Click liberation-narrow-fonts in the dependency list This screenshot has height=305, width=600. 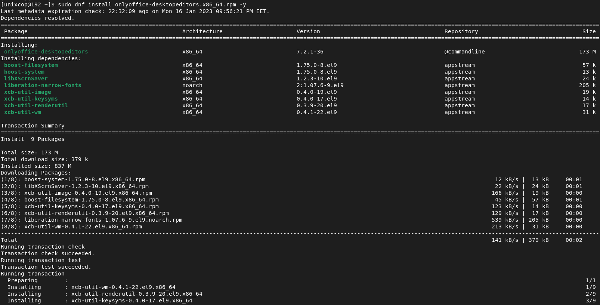tap(43, 85)
